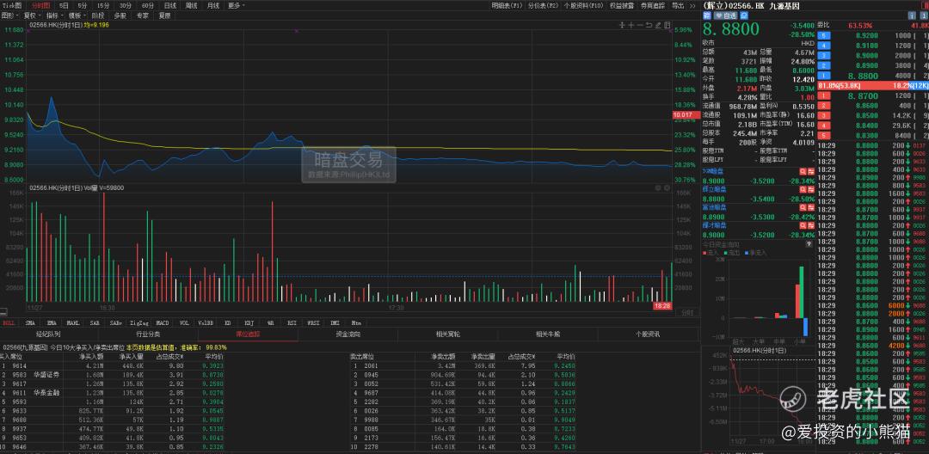Viewport: 929px width, 454px height.
Task: Open the 相关窝轮 related warrants tab
Action: [x=448, y=334]
